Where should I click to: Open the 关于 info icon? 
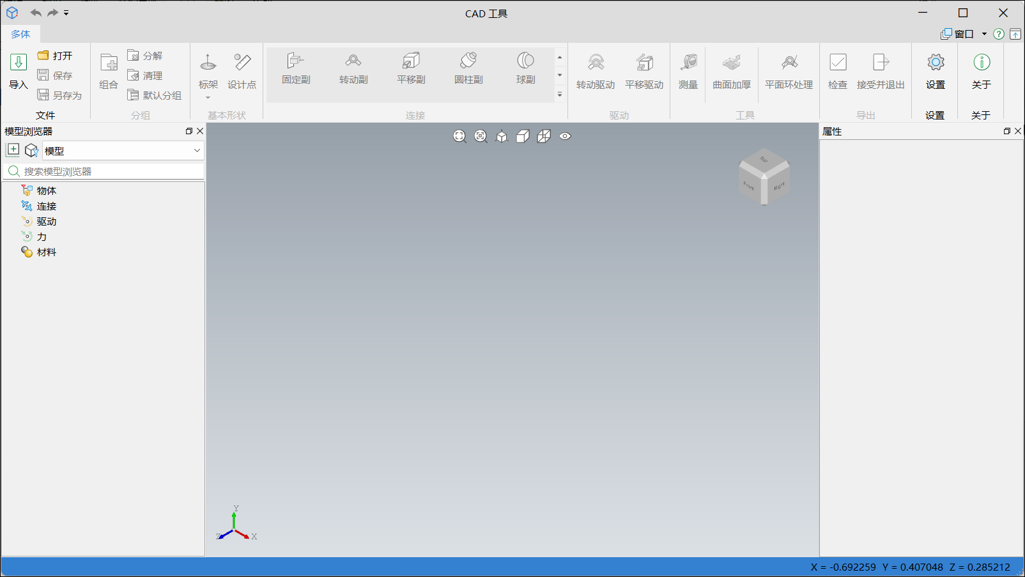[x=981, y=63]
